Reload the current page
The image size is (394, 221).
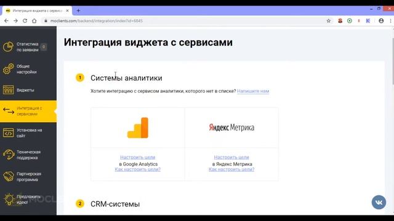(x=25, y=21)
